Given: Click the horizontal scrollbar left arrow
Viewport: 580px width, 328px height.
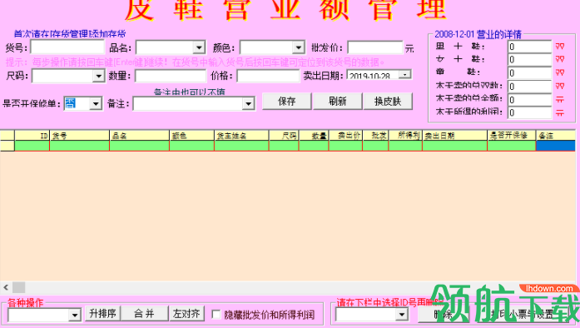Looking at the screenshot, I should click(6, 287).
